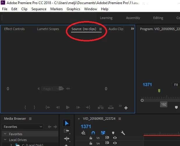This screenshot has width=180, height=146.
Task: Navigate back in Media Browser
Action: (x=50, y=127)
